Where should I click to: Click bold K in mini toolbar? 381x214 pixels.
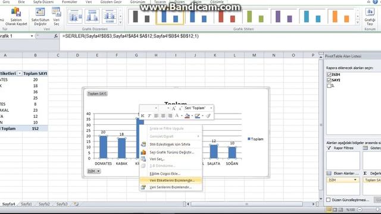(143, 116)
